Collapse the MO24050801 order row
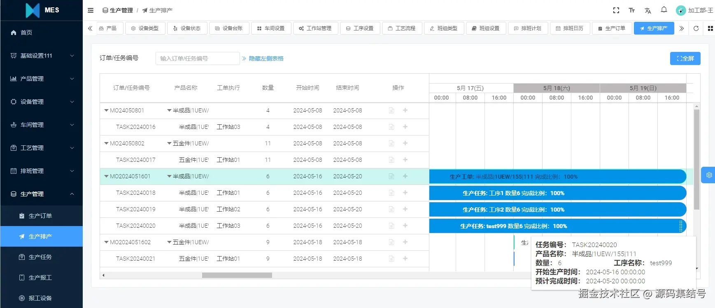 pos(106,110)
